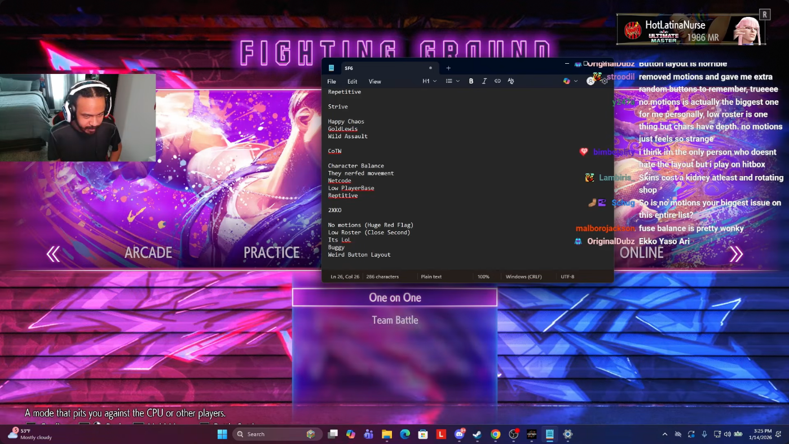Screen dimensions: 789x444
Task: Click the 'Wild Assault' line
Action: pyautogui.click(x=348, y=137)
